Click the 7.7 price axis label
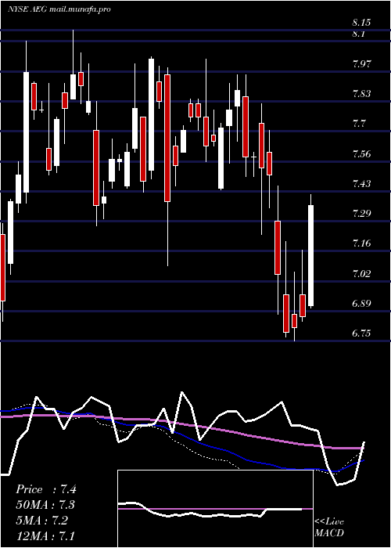 (x=361, y=124)
